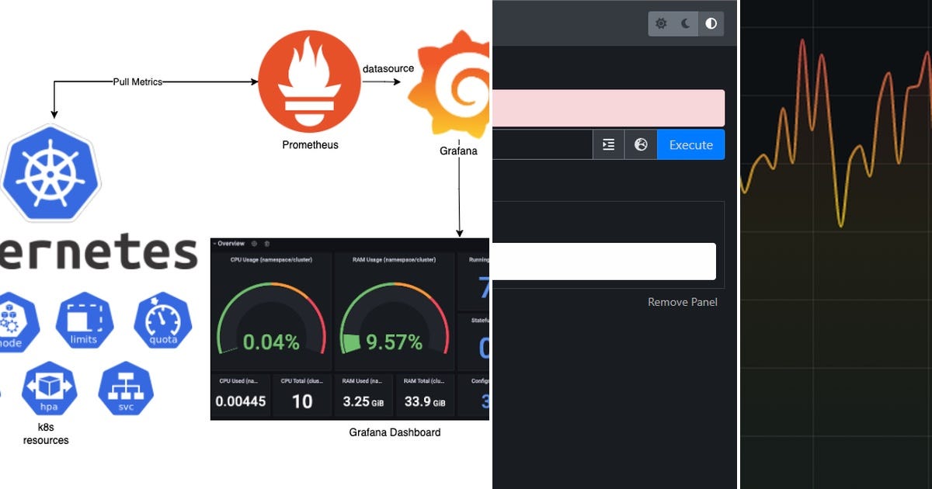Toggle high contrast half-circle icon
Image resolution: width=932 pixels, height=489 pixels.
pyautogui.click(x=711, y=23)
